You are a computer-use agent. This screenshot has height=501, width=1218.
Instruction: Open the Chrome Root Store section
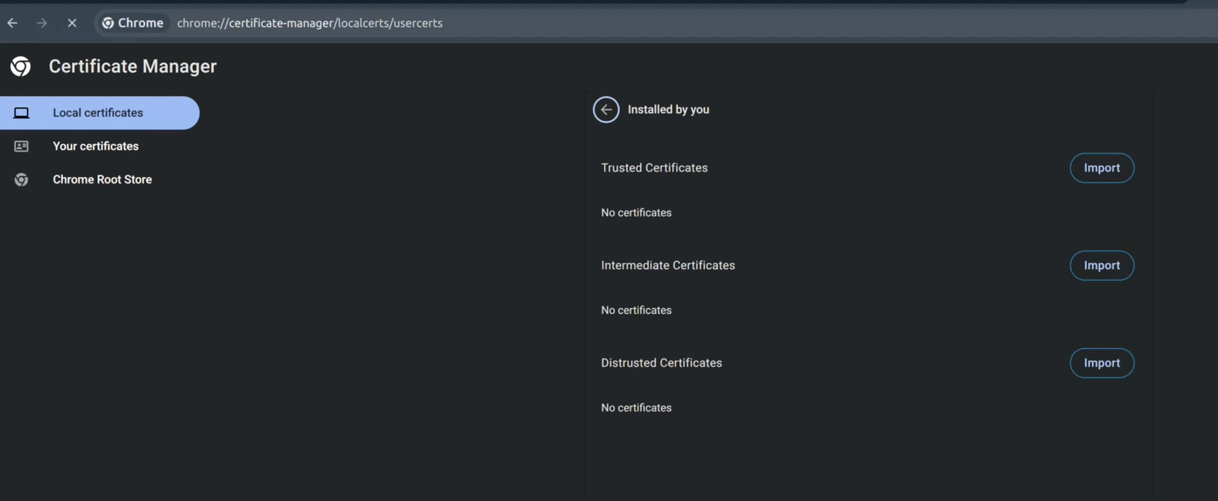click(x=102, y=179)
